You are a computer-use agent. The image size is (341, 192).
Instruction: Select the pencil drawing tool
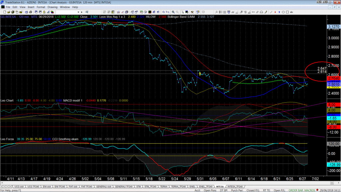coord(265,12)
